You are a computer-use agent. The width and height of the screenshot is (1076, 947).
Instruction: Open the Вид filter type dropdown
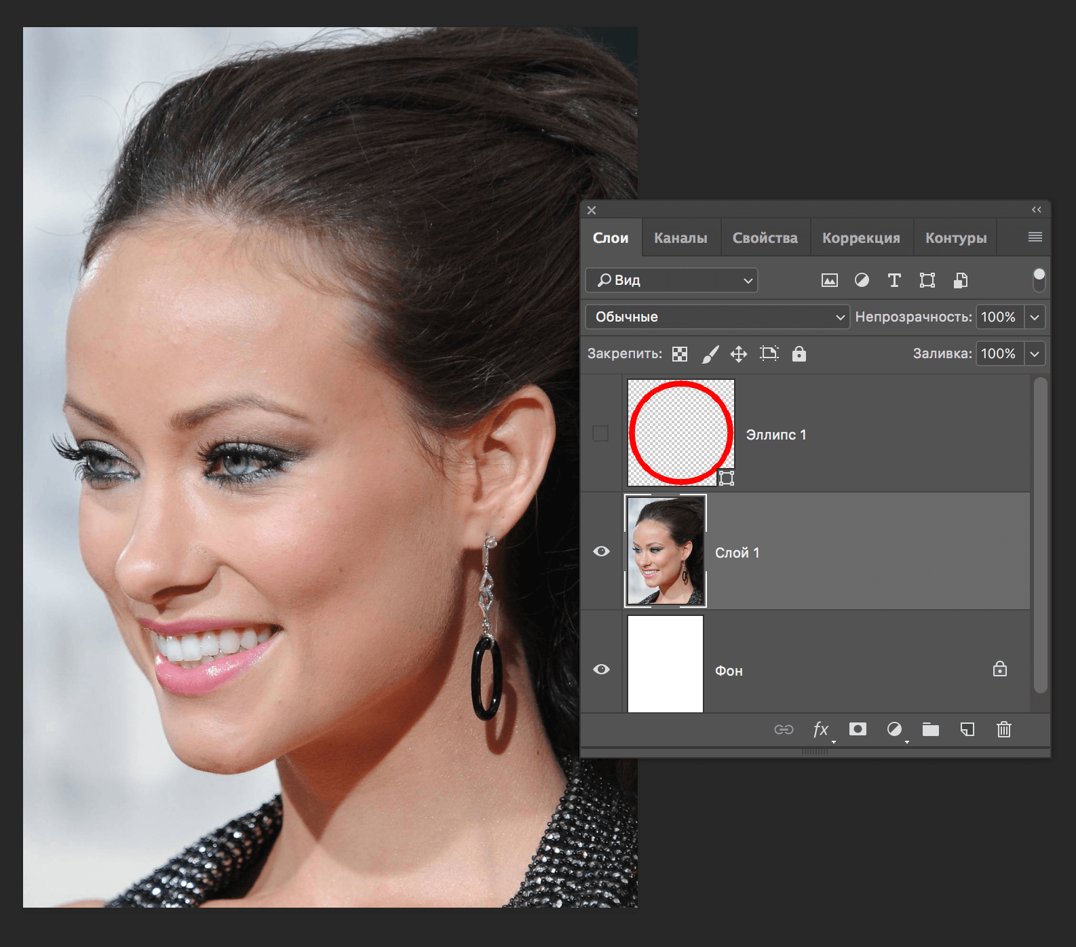pos(672,280)
